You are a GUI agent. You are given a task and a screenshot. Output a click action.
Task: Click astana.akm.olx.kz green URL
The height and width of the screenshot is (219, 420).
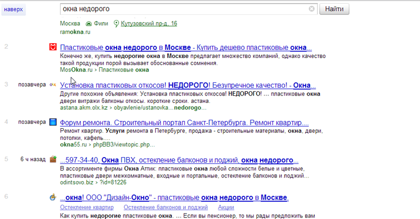(83, 108)
